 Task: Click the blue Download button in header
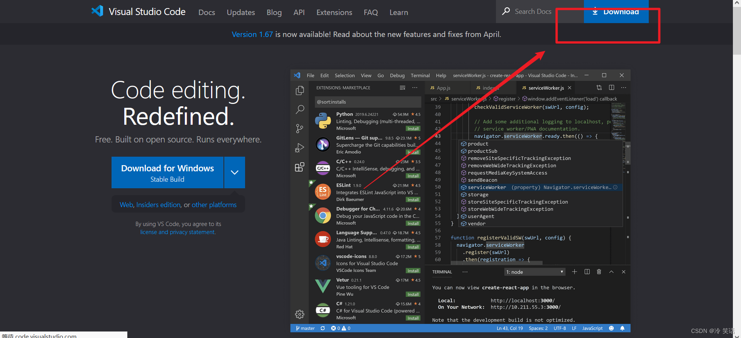[616, 12]
